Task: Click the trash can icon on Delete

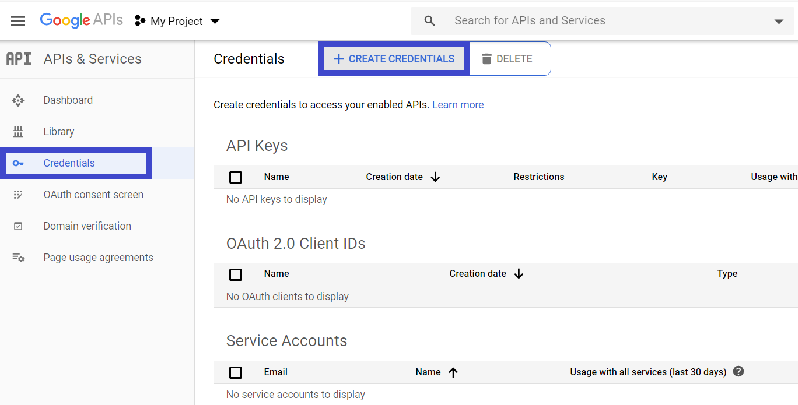Action: 487,59
